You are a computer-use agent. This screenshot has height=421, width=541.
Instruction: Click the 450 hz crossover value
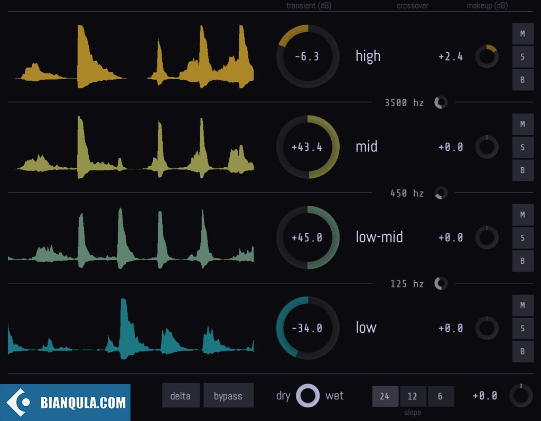click(x=407, y=193)
